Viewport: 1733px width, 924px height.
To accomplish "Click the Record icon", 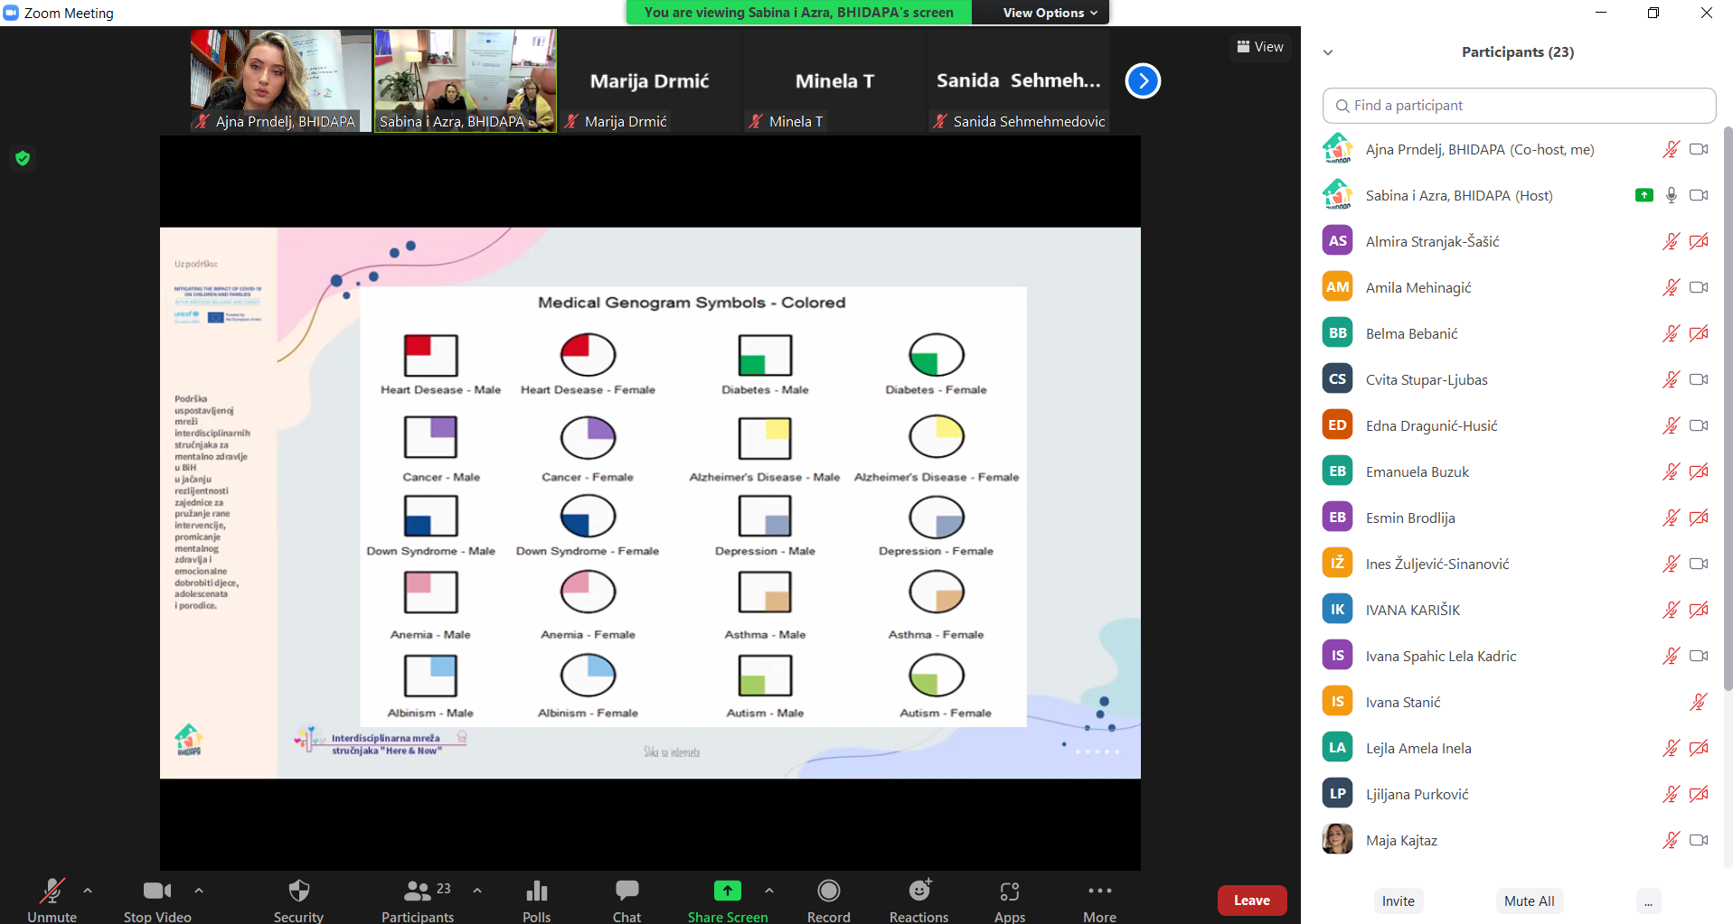I will coord(828,891).
